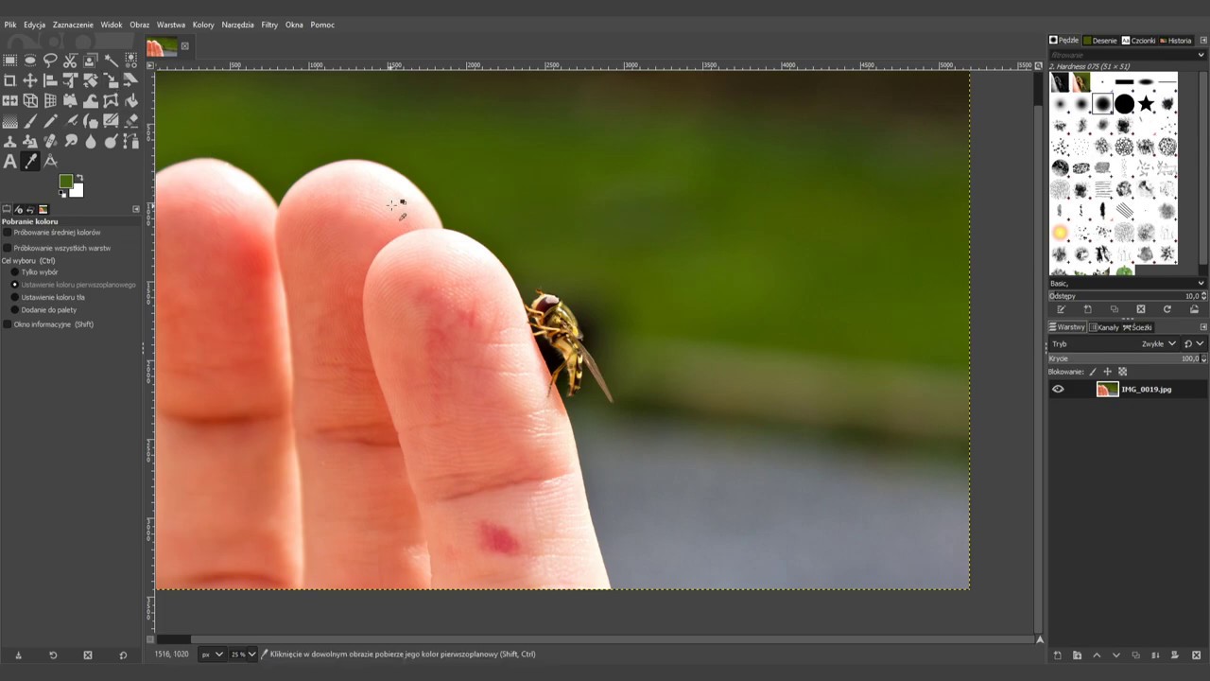This screenshot has height=681, width=1210.
Task: Expand the filter dropdown in brushes panel
Action: [1201, 55]
